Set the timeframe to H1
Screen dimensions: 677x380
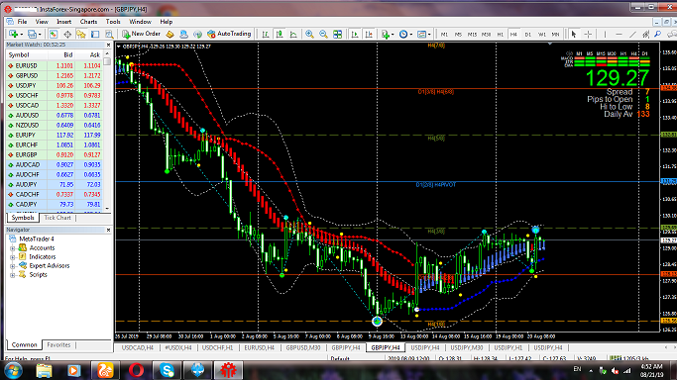(x=500, y=34)
